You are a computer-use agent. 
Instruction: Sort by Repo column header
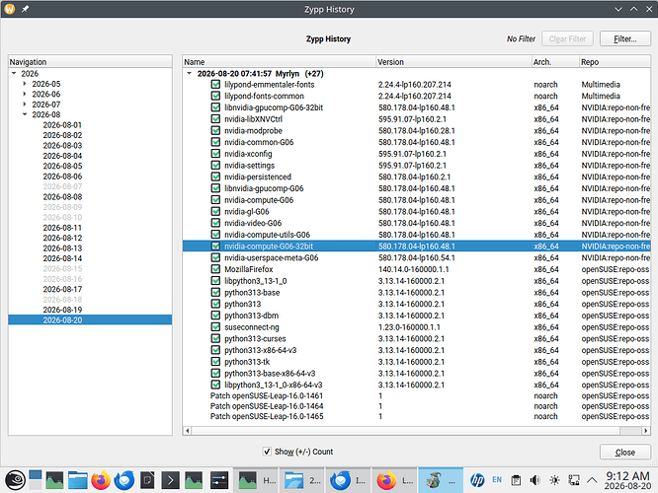[615, 62]
